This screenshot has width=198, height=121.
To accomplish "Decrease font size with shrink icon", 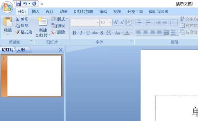I will click(122, 22).
